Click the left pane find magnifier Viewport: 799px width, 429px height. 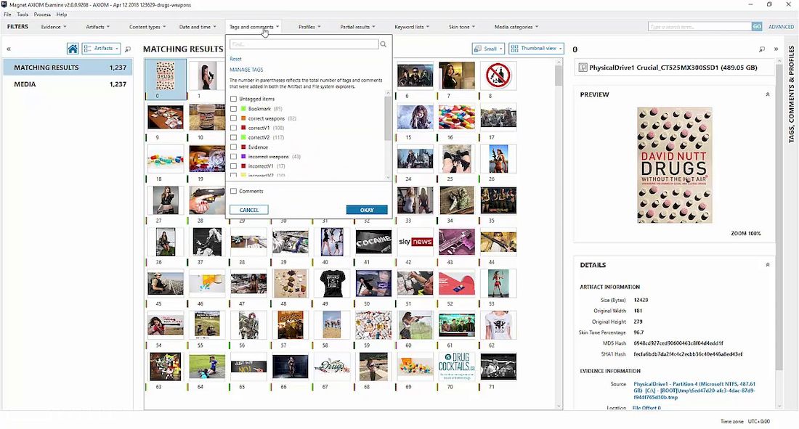(x=128, y=49)
